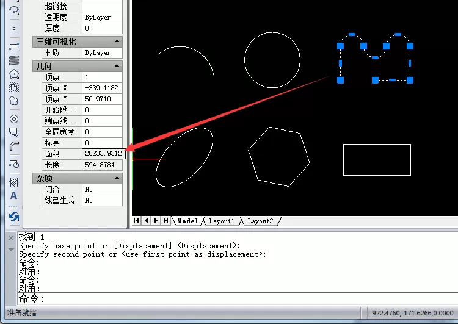Select the Boundary hatch-square tool
This screenshot has height=324, width=458.
coord(14,87)
